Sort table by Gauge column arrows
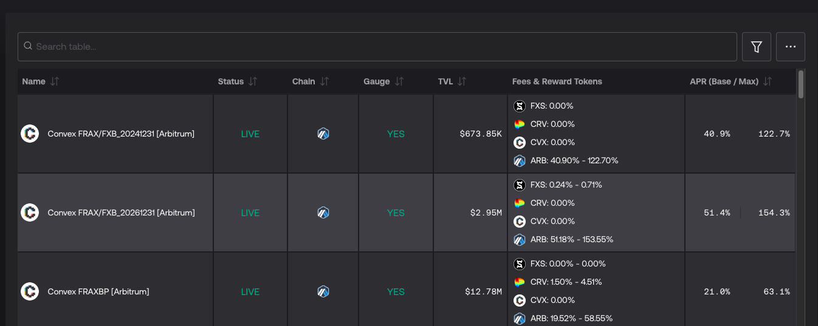Image resolution: width=818 pixels, height=326 pixels. [399, 81]
